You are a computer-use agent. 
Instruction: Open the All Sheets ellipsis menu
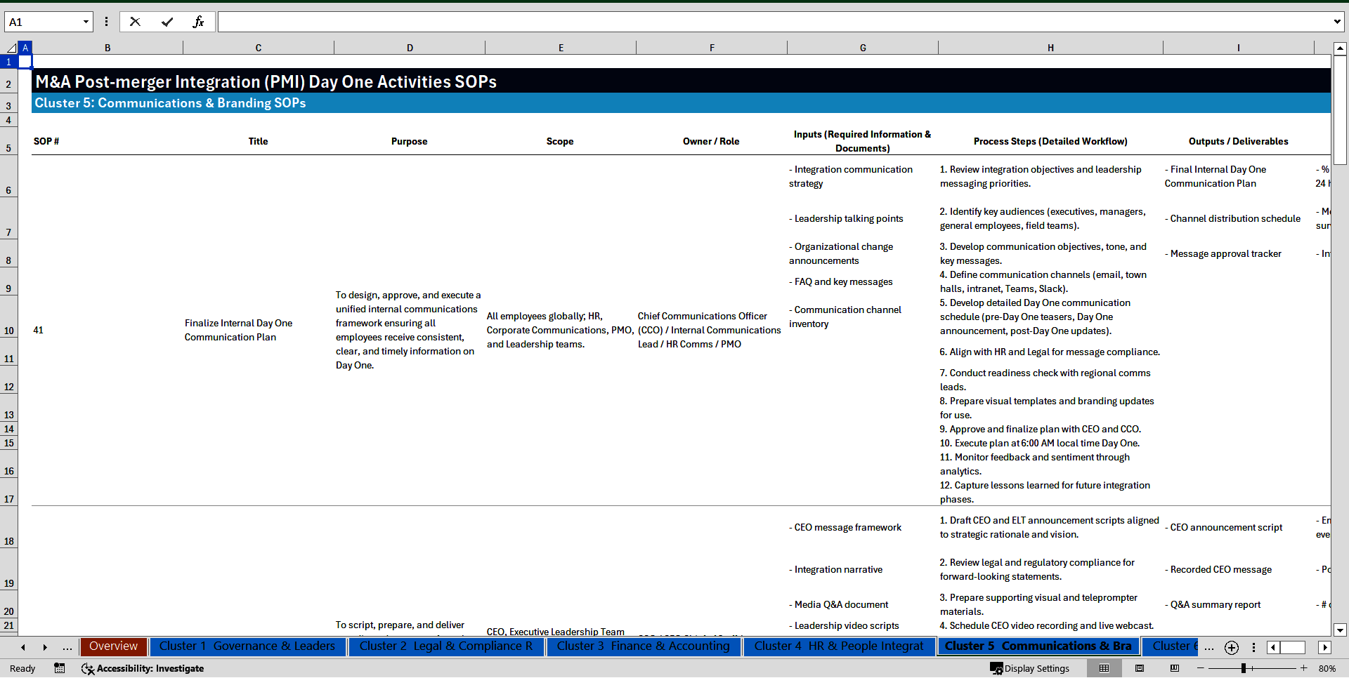67,647
